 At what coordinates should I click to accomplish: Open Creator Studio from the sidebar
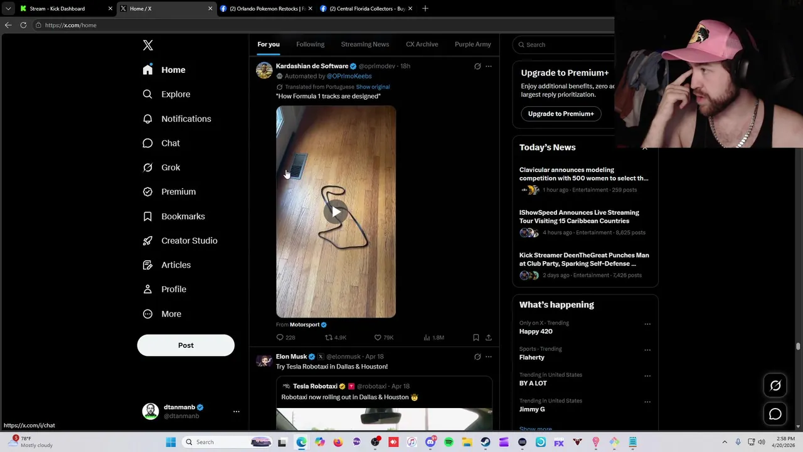coord(180,240)
